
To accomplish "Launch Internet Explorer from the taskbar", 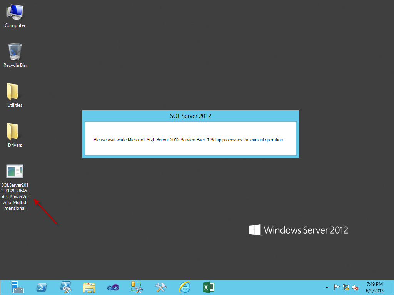I will (x=185, y=287).
